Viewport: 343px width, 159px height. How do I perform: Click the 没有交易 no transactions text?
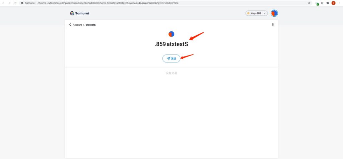[171, 73]
